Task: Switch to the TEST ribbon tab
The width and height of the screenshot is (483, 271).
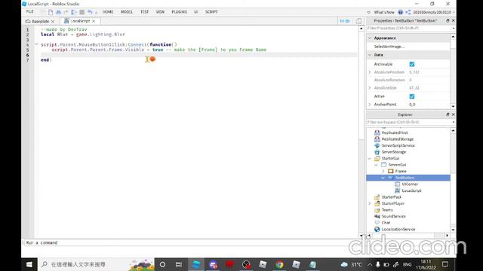Action: point(144,12)
